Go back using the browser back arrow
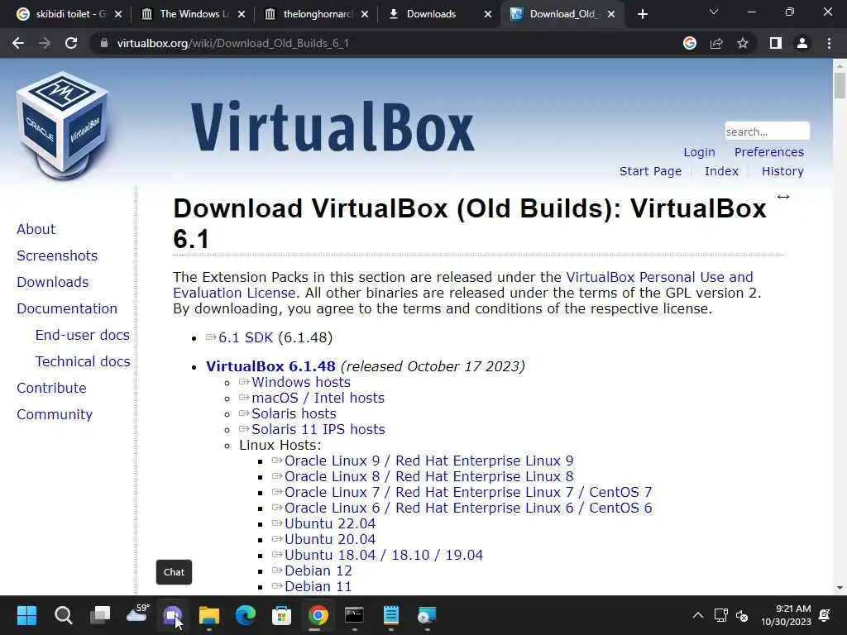The height and width of the screenshot is (635, 847). click(x=18, y=43)
